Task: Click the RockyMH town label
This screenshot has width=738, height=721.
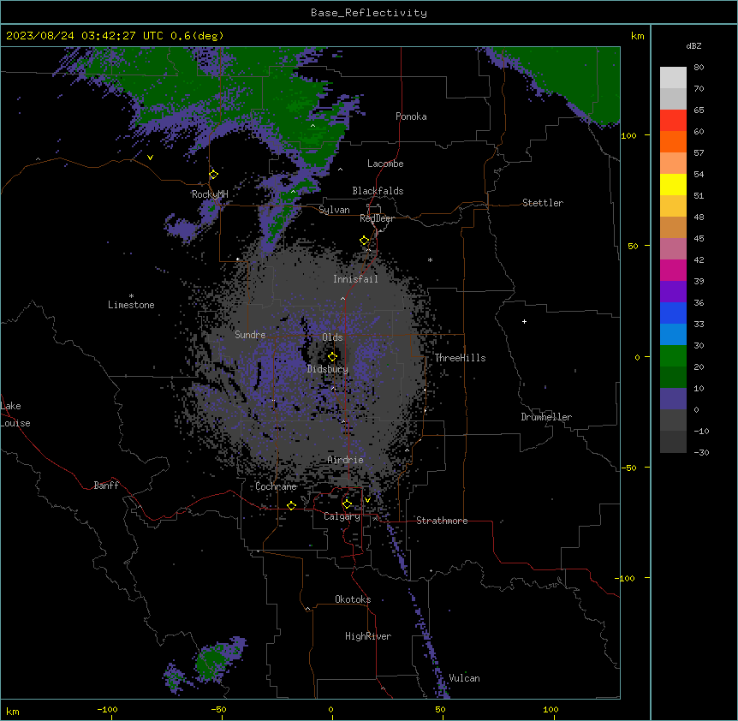Action: point(210,194)
